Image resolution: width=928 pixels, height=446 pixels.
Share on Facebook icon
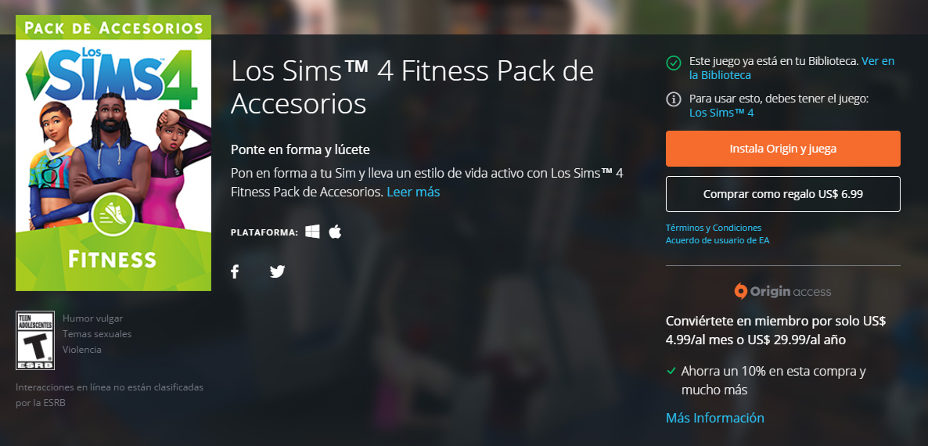point(235,272)
